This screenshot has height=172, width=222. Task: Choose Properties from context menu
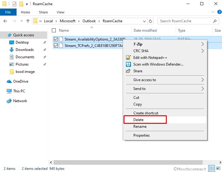pyautogui.click(x=165, y=135)
